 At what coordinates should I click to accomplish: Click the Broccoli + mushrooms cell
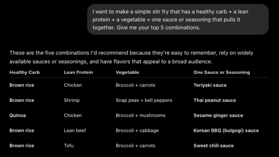coord(140,115)
